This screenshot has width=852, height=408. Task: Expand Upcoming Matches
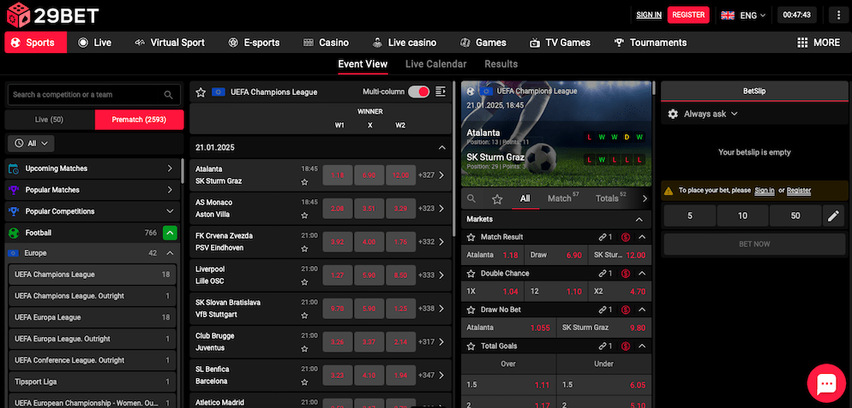click(92, 169)
